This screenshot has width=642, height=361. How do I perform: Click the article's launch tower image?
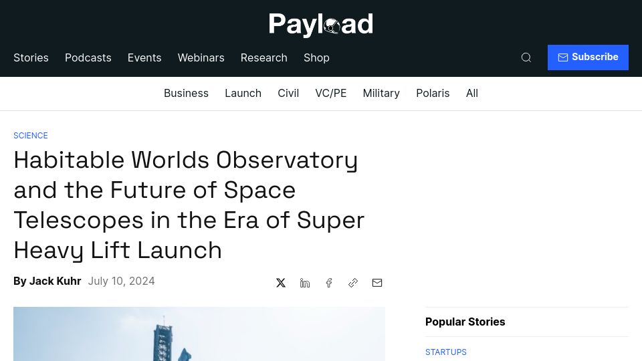(x=199, y=334)
